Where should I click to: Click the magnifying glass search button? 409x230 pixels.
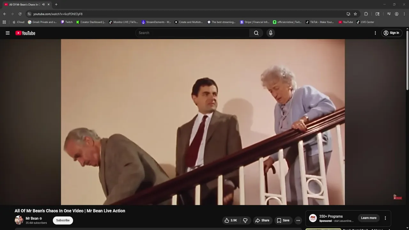coord(256,33)
